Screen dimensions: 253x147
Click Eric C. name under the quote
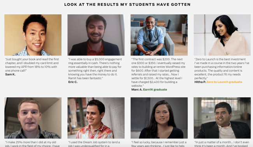pos(73,82)
